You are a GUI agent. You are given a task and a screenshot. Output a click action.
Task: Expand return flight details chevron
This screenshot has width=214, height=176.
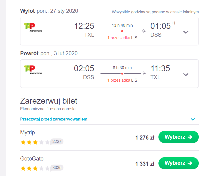(x=186, y=75)
